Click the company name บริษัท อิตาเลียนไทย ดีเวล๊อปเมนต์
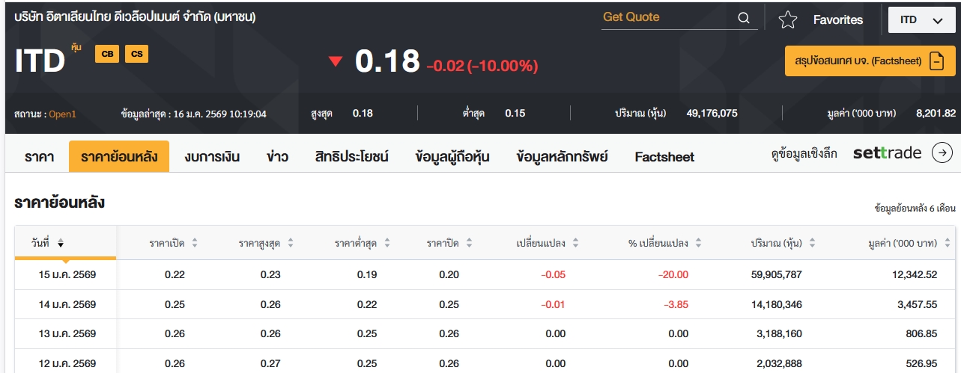The image size is (961, 373). (135, 16)
